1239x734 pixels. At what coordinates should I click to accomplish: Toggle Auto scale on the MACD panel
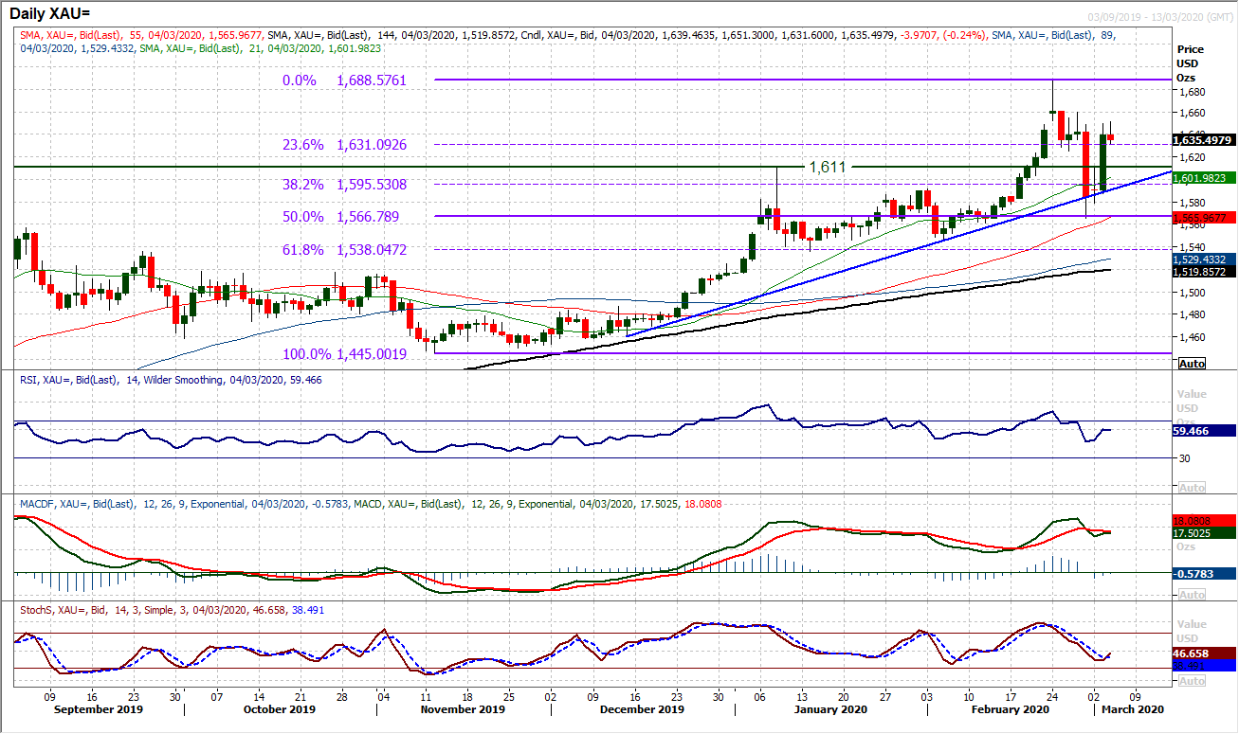click(1191, 594)
